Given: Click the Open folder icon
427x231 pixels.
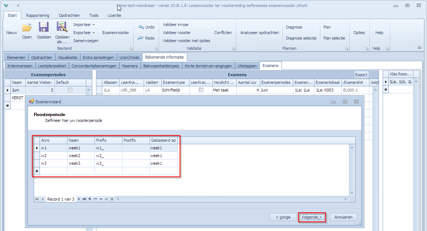Looking at the screenshot, I should [27, 27].
